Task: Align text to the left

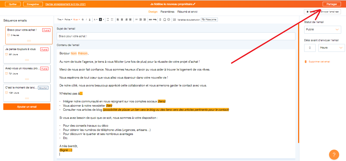Action: (118, 19)
